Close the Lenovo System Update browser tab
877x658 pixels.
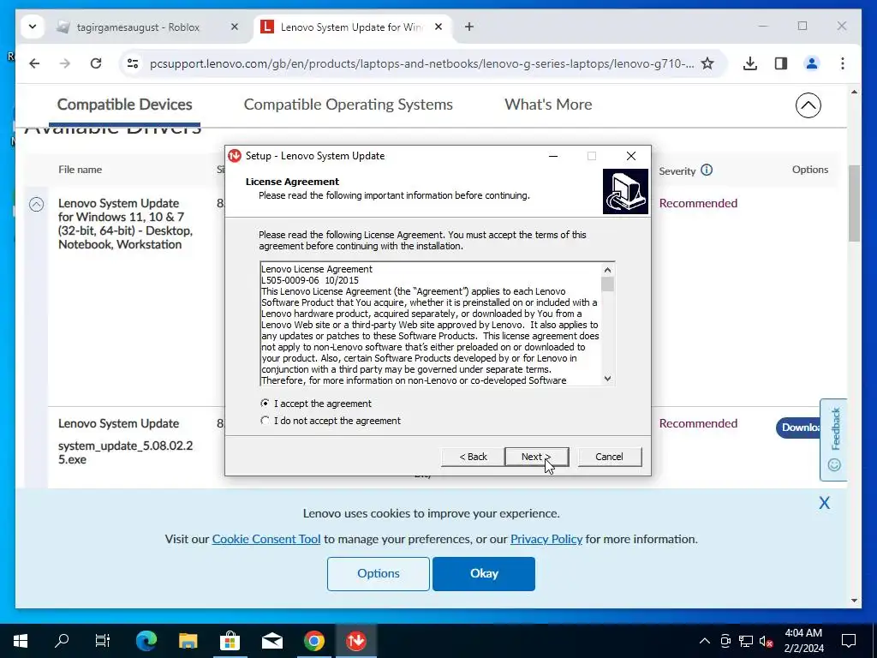tap(438, 27)
